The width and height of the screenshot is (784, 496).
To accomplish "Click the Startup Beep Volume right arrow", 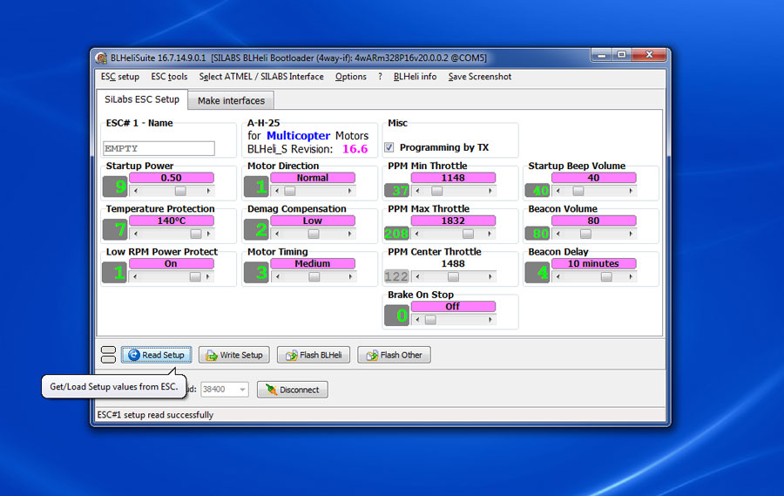I will (x=631, y=191).
